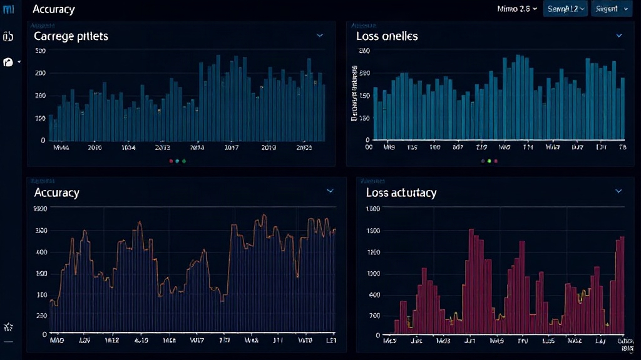Click the pink dot under the 'Loss onelles' chart

(x=496, y=161)
